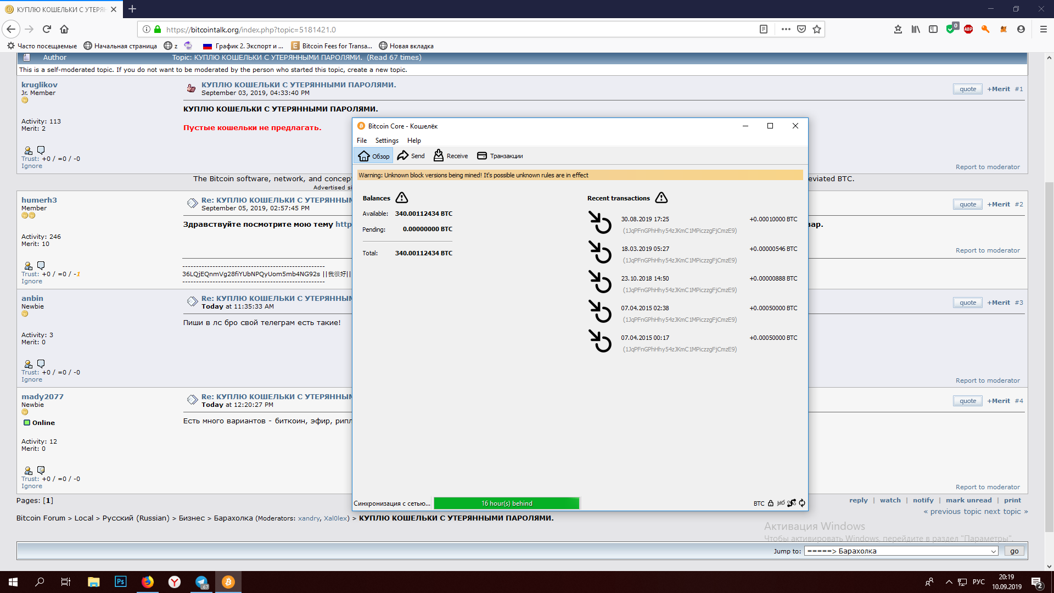1054x593 pixels.
Task: Open the Транзакции tab in Bitcoin Core
Action: (500, 156)
